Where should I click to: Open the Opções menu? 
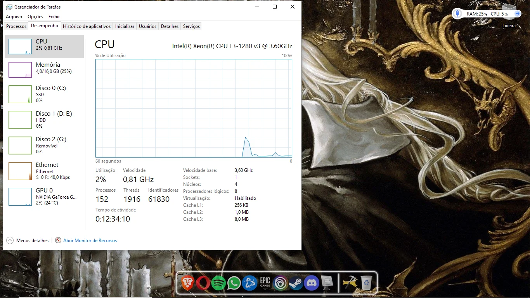pos(35,17)
